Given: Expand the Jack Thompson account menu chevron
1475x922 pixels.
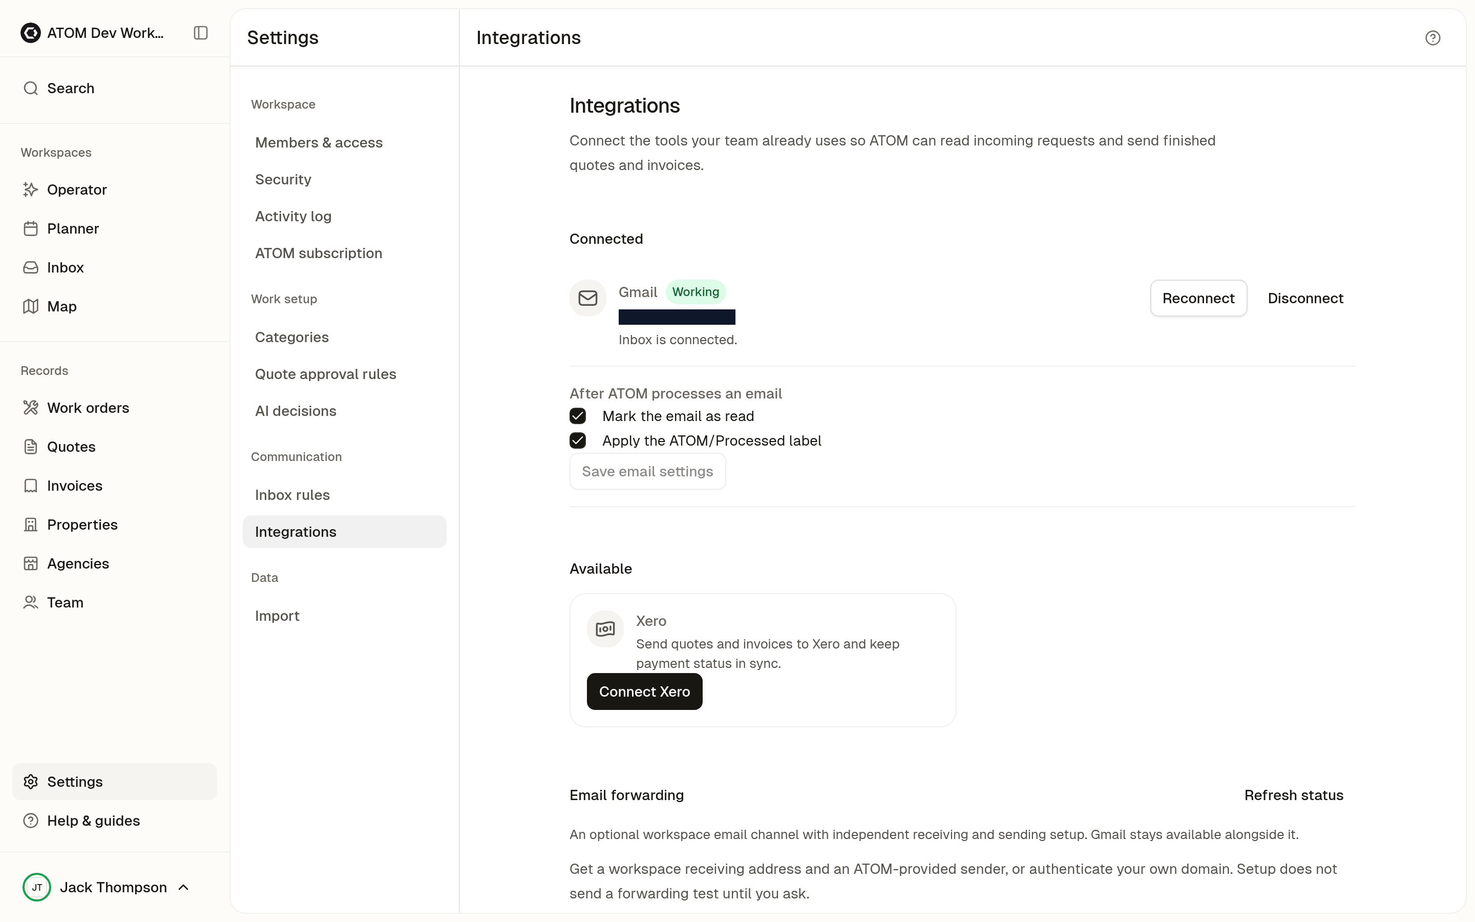Looking at the screenshot, I should [x=183, y=888].
